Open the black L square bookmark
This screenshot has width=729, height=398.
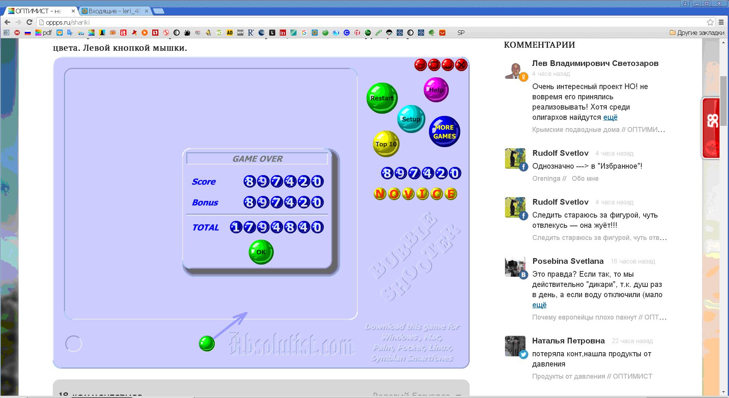[272, 33]
